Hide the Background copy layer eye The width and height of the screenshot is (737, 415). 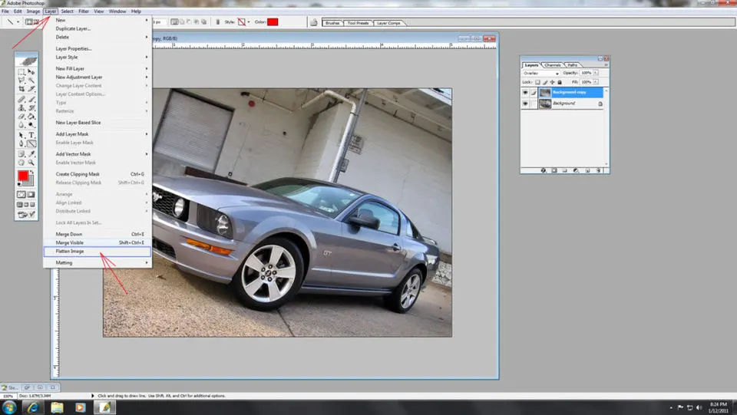[525, 92]
